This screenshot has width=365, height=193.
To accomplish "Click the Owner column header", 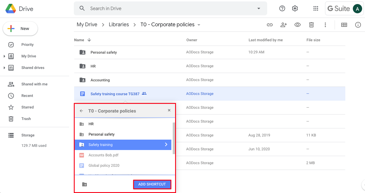I will tap(192, 40).
